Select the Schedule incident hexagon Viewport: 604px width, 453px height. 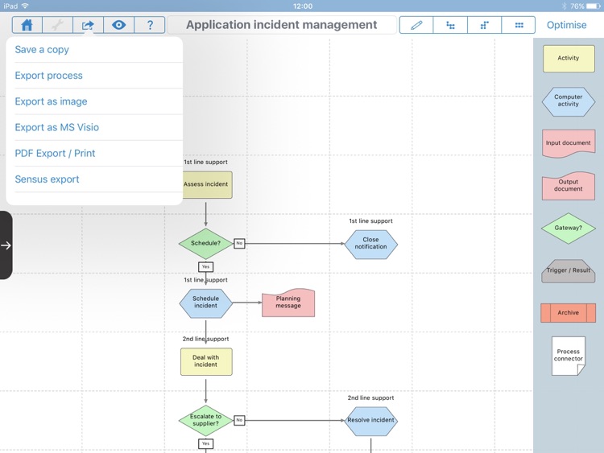pyautogui.click(x=205, y=303)
